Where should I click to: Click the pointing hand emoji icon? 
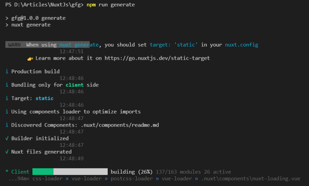coord(30,59)
